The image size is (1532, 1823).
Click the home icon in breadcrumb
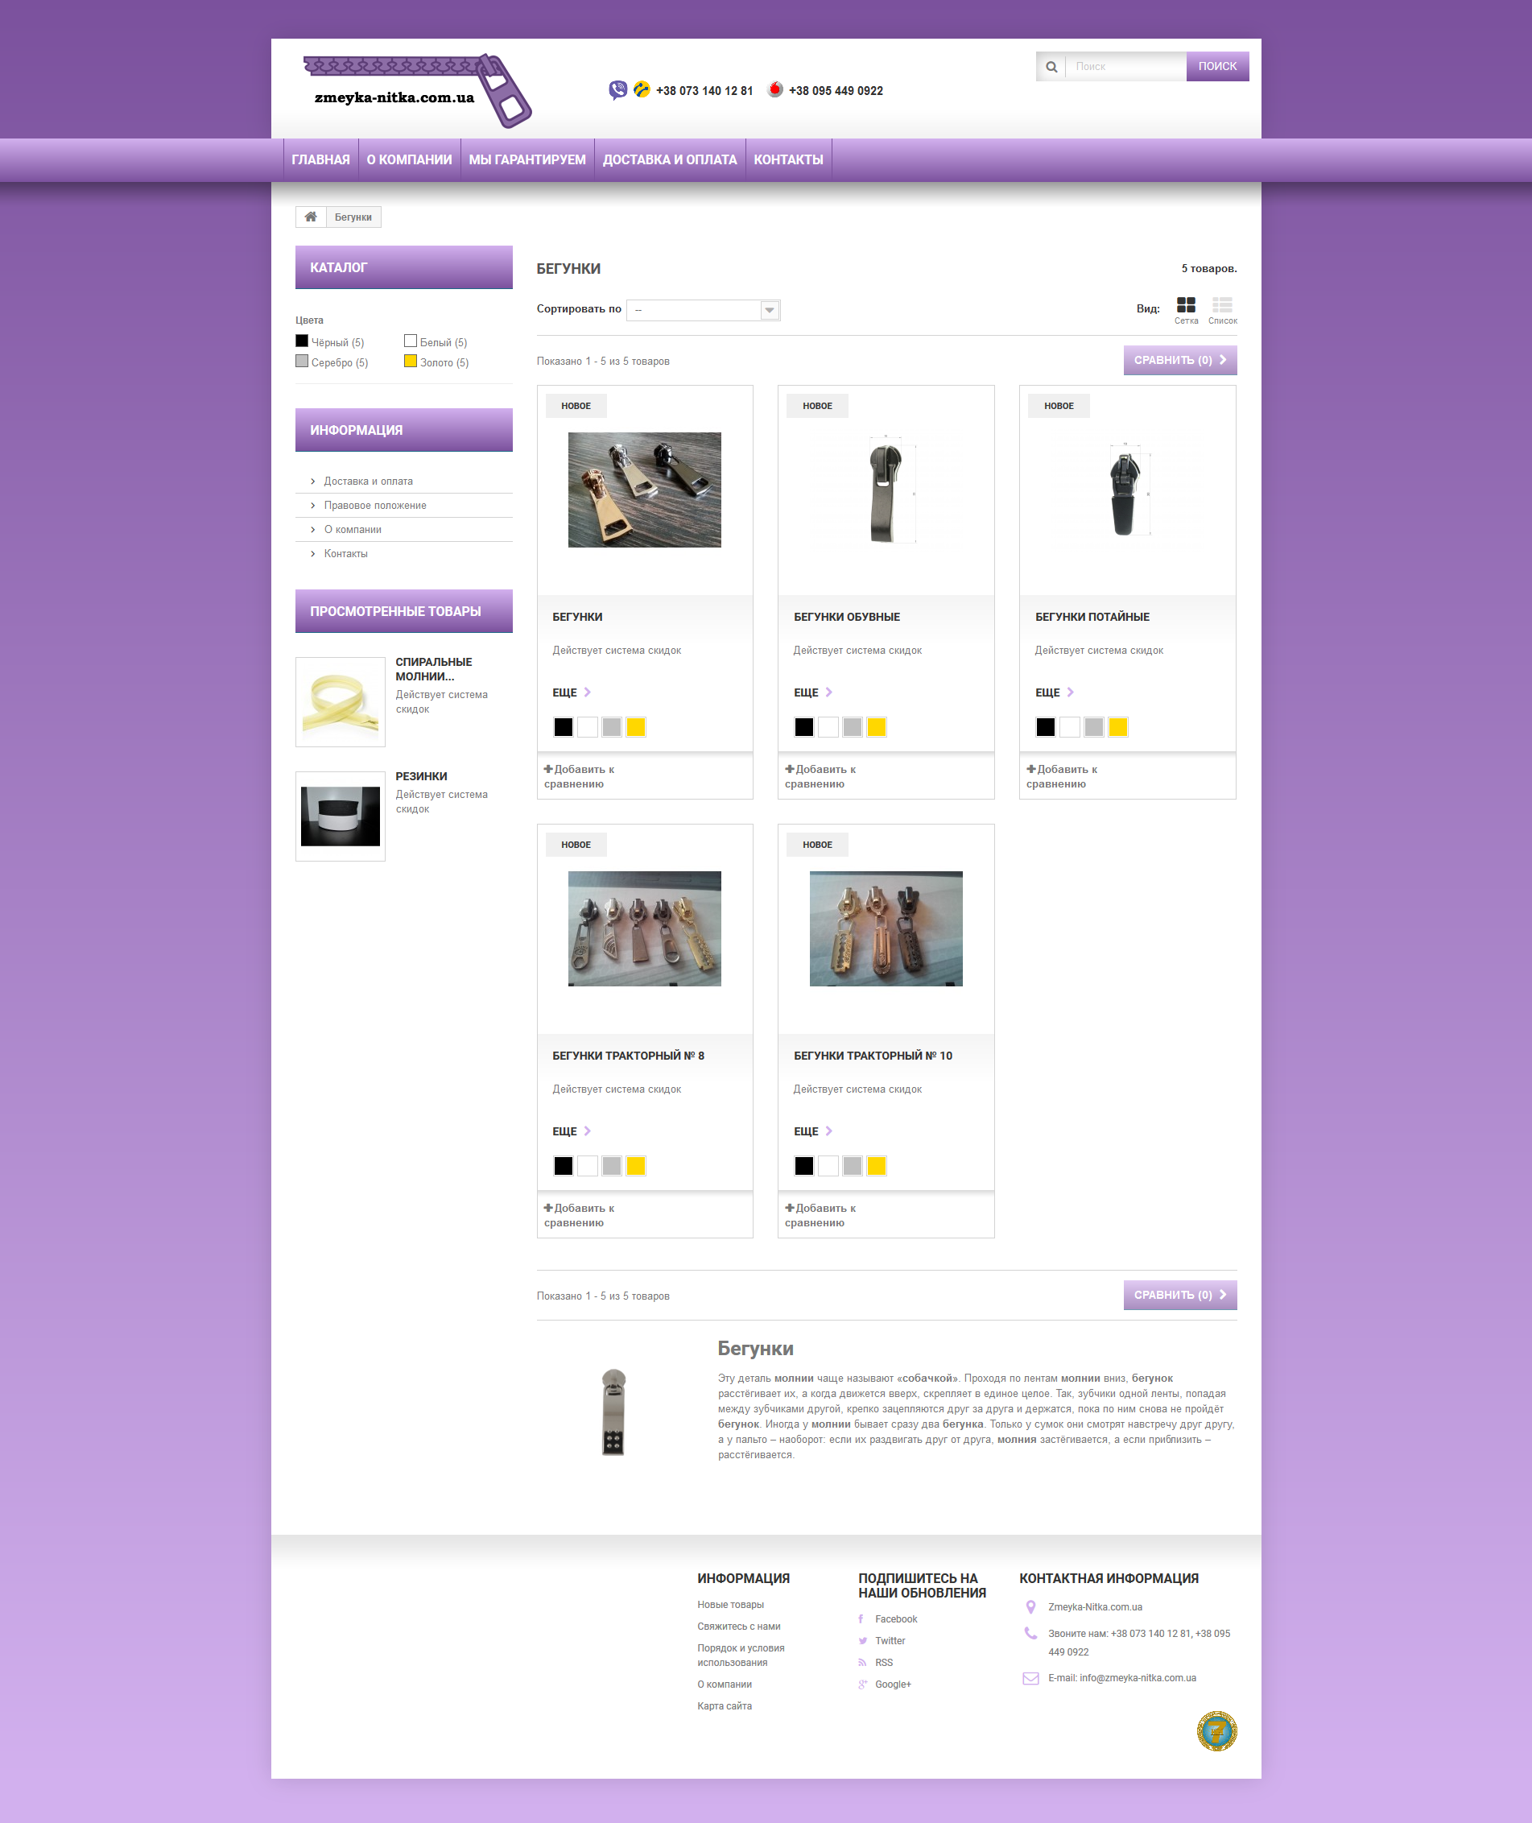coord(310,217)
